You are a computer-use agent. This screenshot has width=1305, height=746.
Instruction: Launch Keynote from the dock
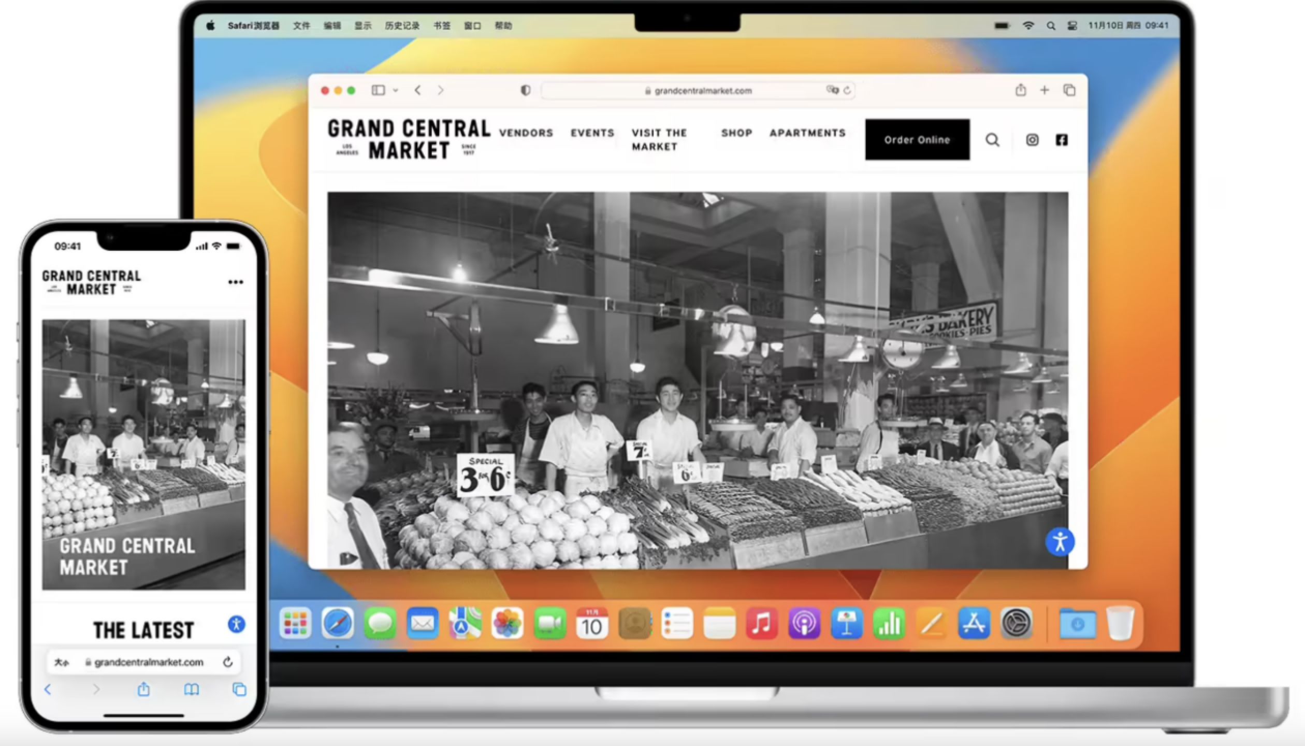click(847, 623)
